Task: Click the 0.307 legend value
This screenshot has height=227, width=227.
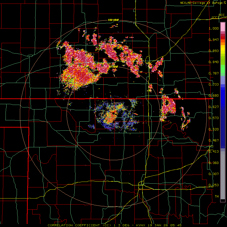Action: tap(214, 174)
